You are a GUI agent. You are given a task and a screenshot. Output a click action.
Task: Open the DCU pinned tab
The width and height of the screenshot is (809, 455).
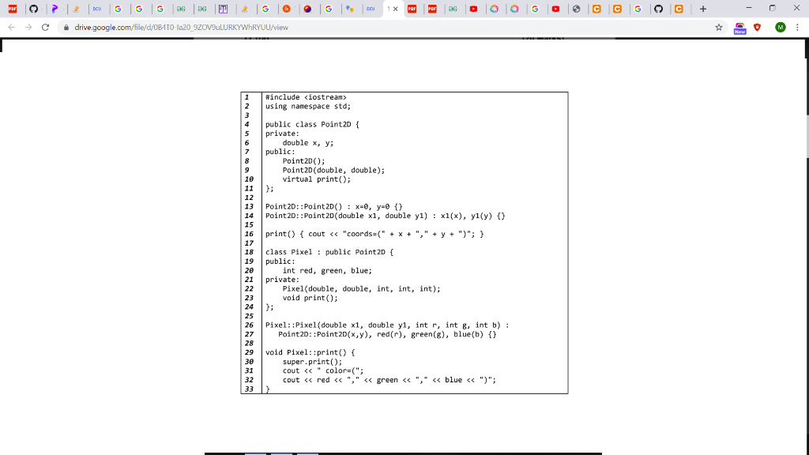click(96, 8)
